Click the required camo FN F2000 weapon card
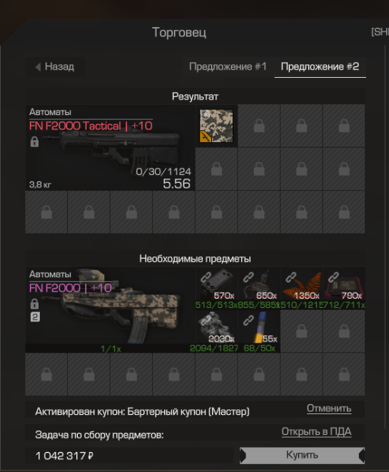389x472 pixels. (110, 309)
